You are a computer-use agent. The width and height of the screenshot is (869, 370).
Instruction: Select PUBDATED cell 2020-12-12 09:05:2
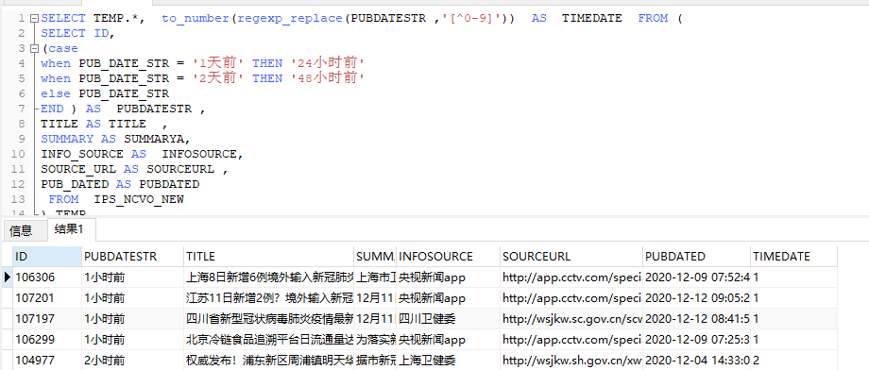[x=697, y=298]
